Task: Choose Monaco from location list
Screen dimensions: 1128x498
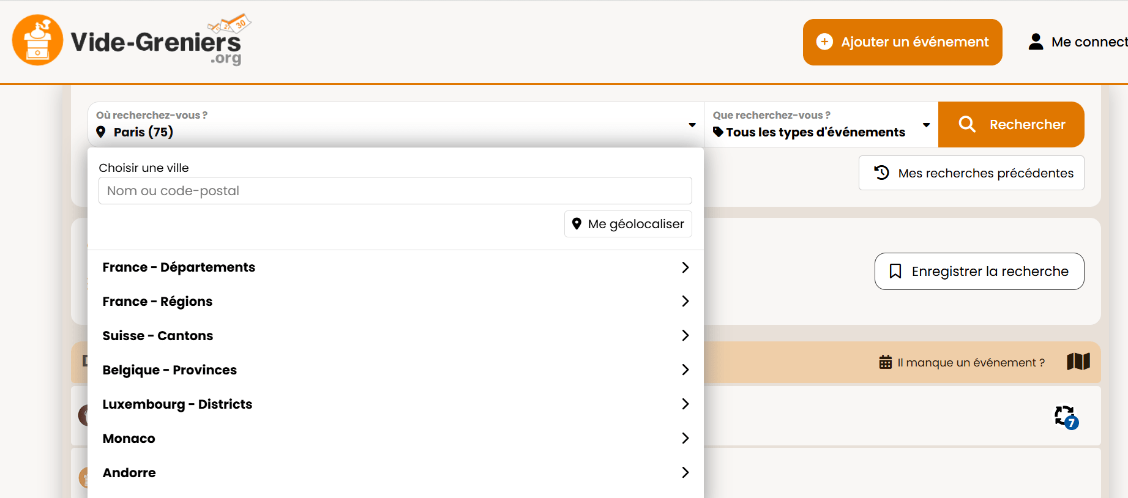Action: coord(395,439)
